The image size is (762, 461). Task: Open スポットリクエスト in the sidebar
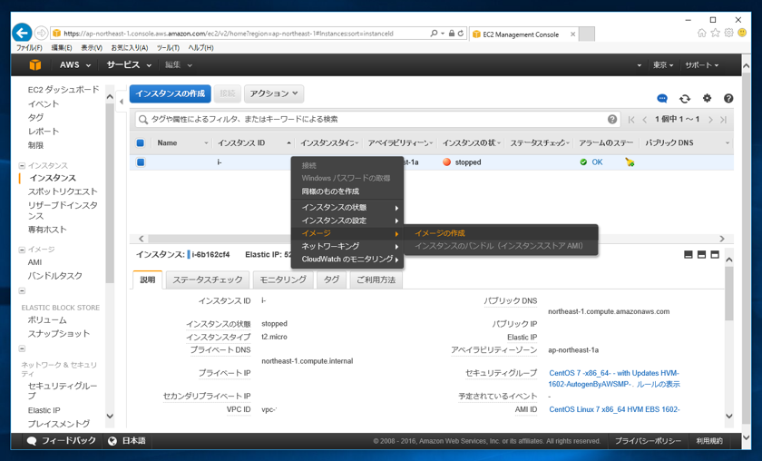pos(63,191)
